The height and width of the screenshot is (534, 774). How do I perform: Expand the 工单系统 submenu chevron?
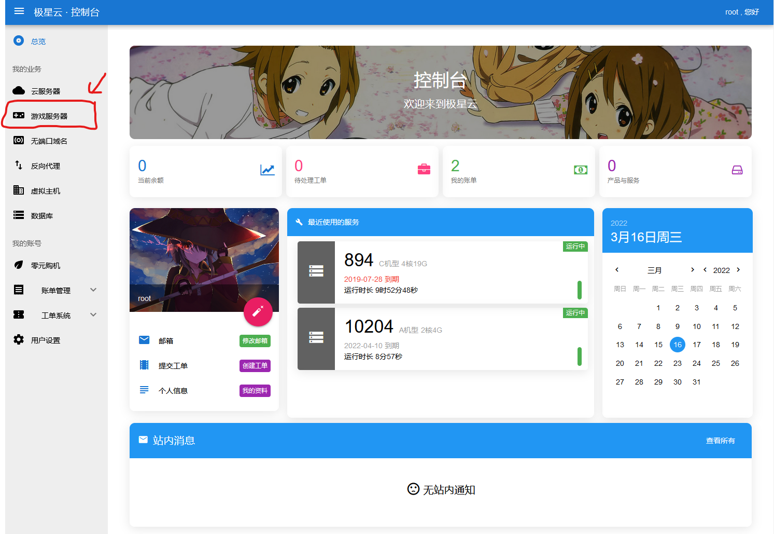coord(93,314)
